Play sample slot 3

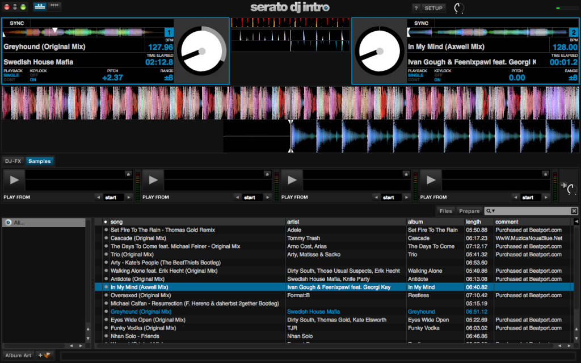point(292,180)
